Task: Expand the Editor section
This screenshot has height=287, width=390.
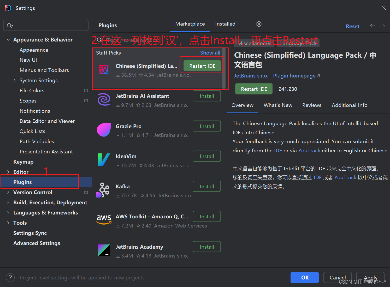Action: click(8, 172)
